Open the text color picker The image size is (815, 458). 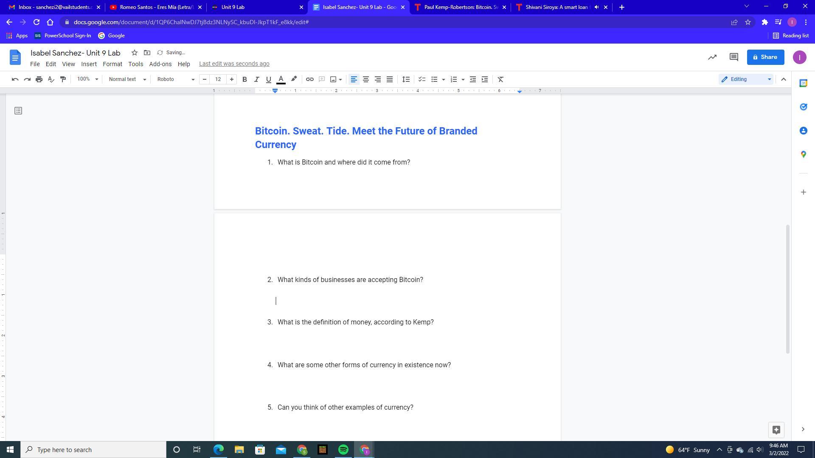tap(281, 79)
